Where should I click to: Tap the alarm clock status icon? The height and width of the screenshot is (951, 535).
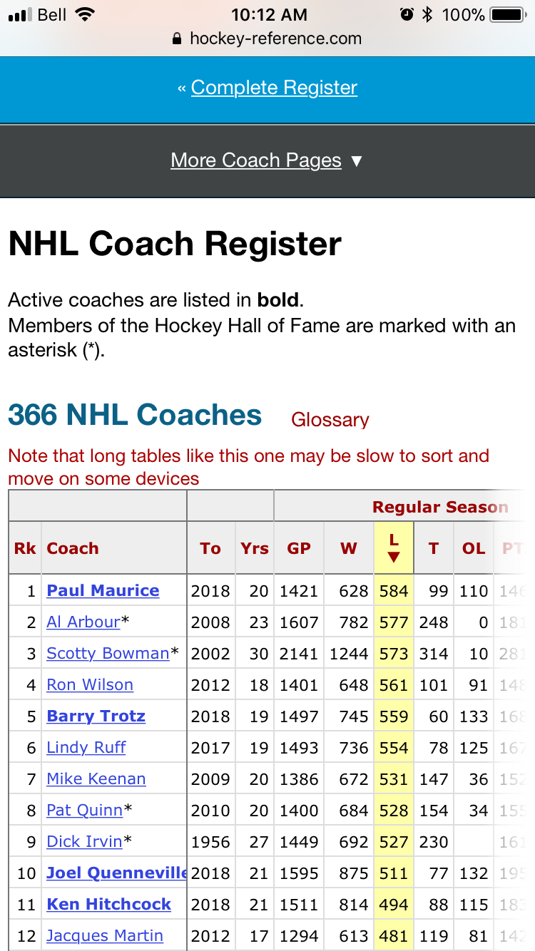(x=407, y=14)
